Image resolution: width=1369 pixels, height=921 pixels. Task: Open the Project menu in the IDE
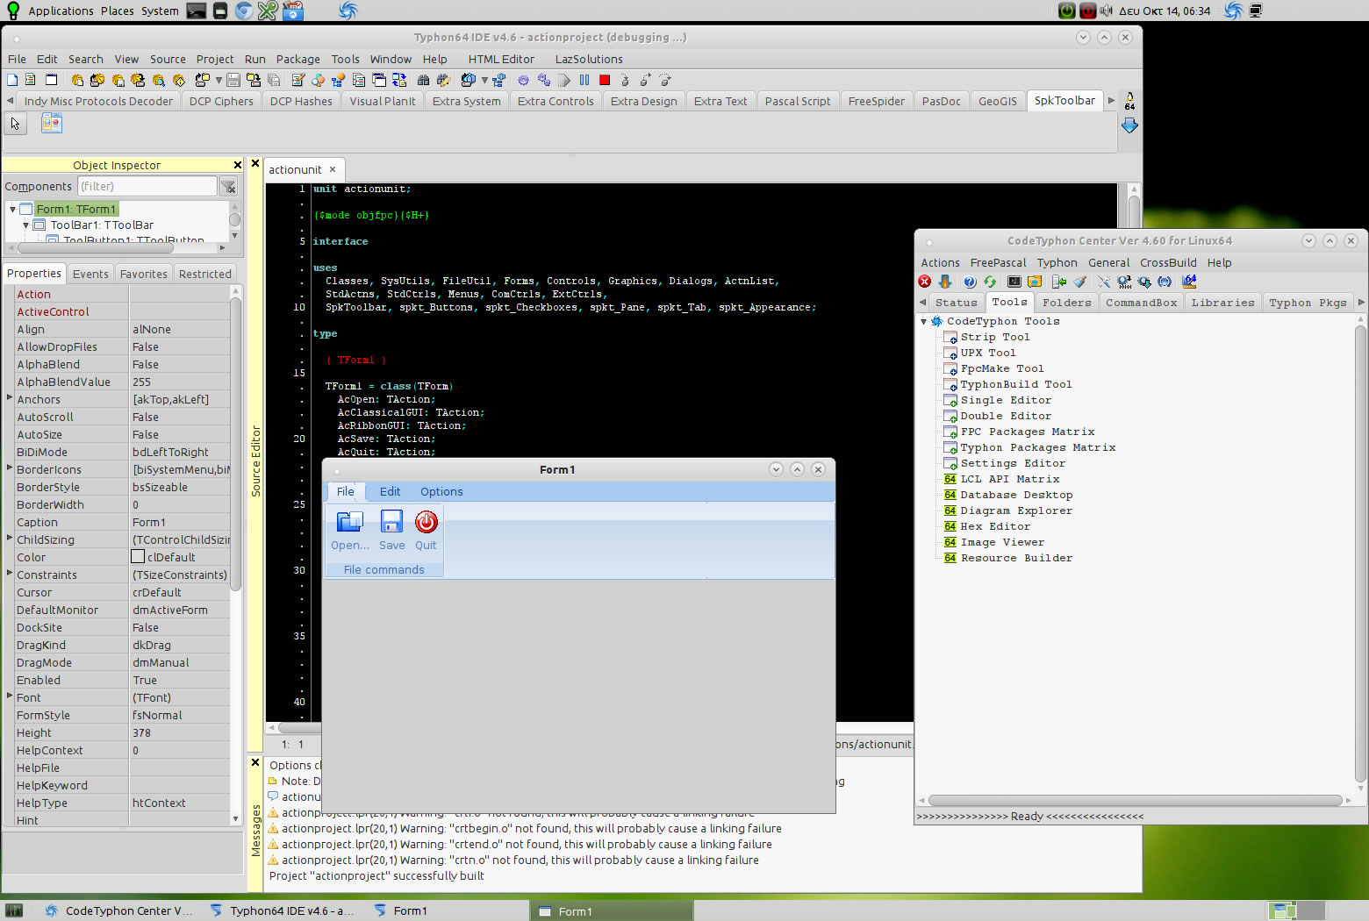click(215, 59)
